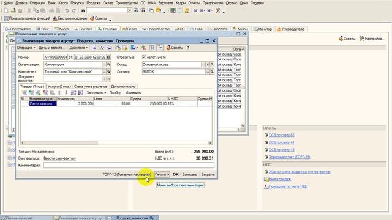
Task: Click add row icon in goods table toolbar
Action: (x=24, y=92)
